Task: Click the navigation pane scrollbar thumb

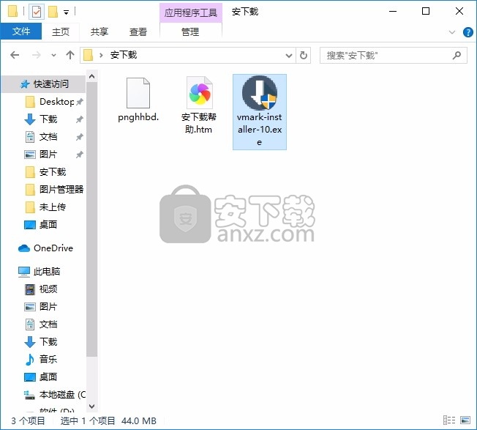Action: pos(92,219)
